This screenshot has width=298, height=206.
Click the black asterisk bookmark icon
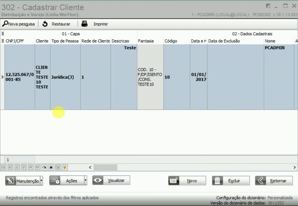51,168
